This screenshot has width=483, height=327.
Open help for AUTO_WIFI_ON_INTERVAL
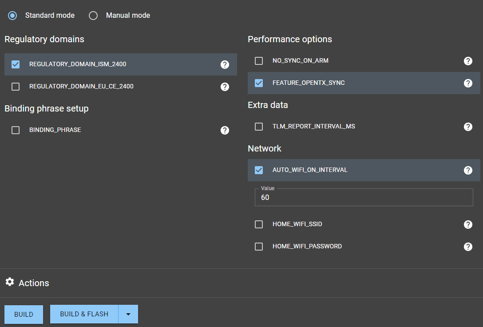pos(468,171)
